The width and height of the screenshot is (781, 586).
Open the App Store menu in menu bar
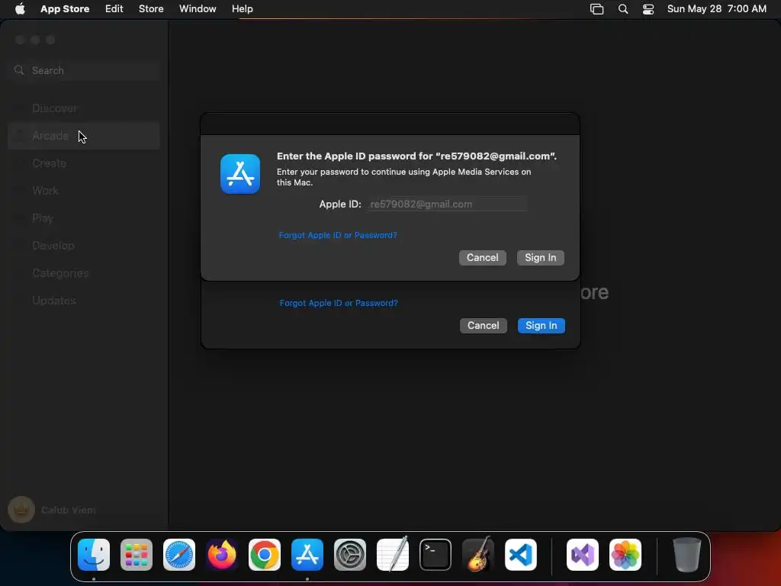65,8
